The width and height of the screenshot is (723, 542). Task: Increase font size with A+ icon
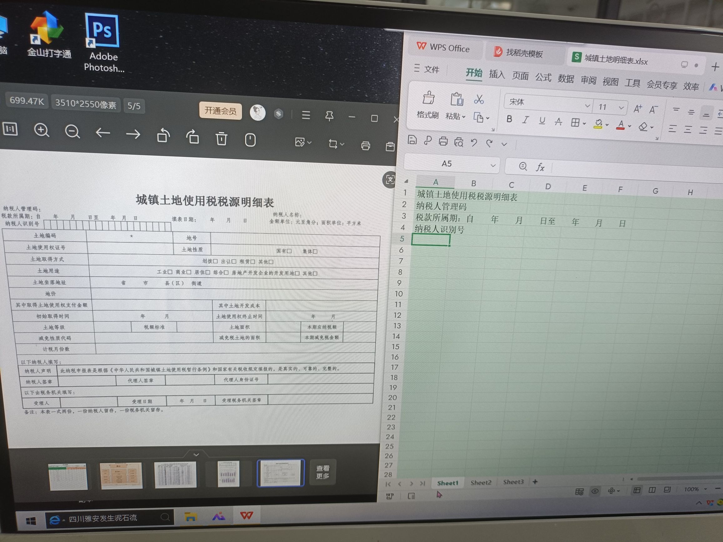tap(638, 109)
